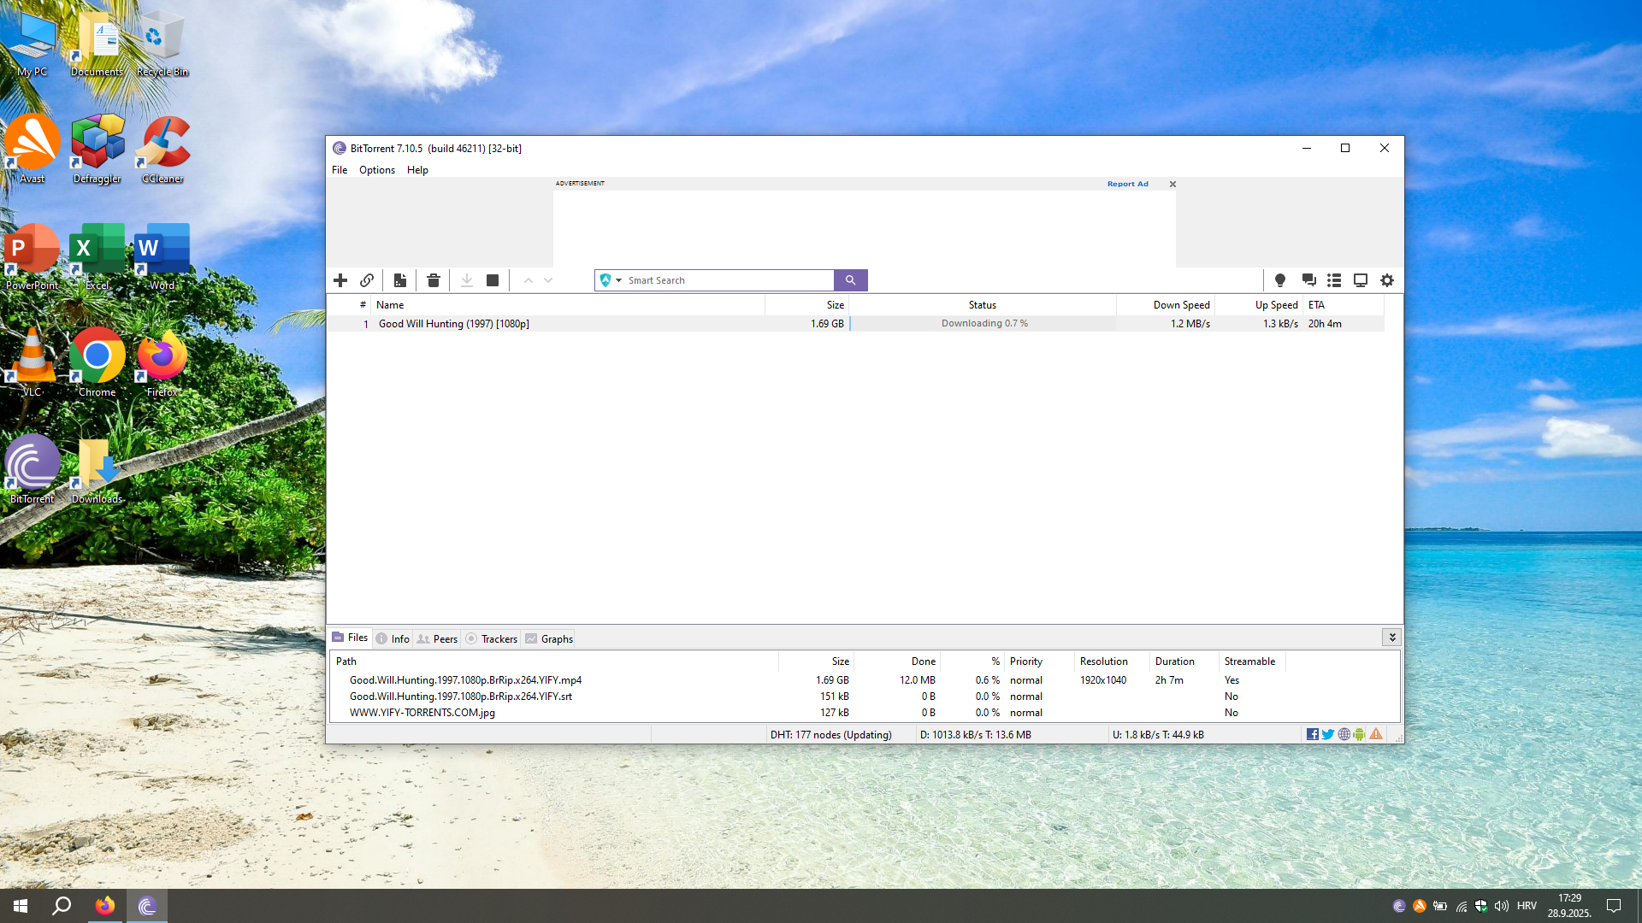Sort torrents by Status column

pyautogui.click(x=983, y=305)
